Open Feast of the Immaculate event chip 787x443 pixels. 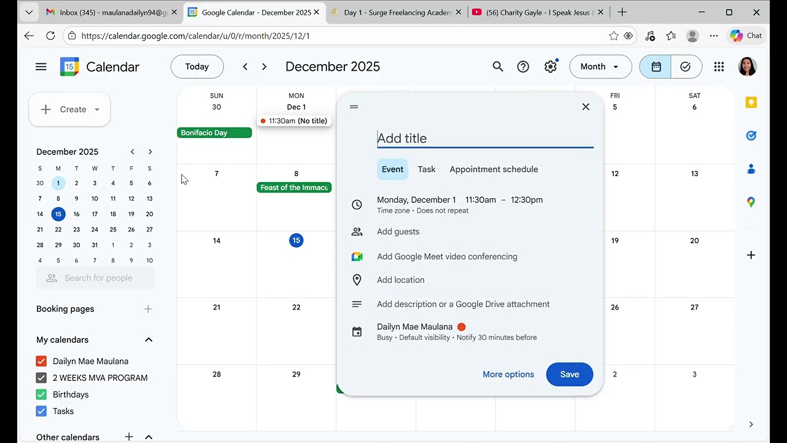tap(294, 188)
